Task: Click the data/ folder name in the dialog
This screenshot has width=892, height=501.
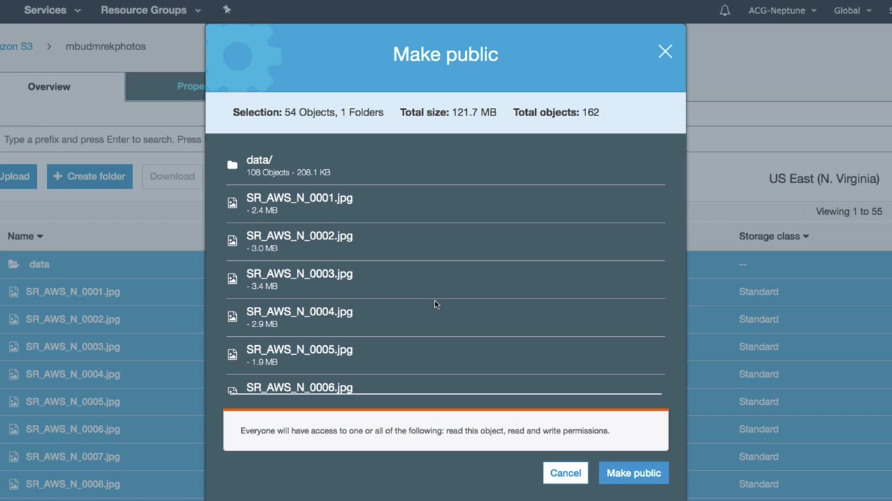Action: tap(259, 160)
